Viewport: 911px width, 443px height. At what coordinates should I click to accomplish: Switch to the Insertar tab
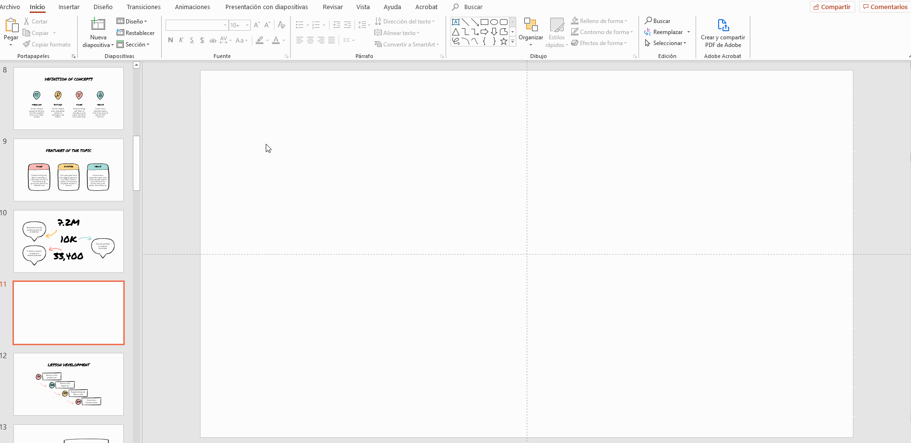coord(69,7)
